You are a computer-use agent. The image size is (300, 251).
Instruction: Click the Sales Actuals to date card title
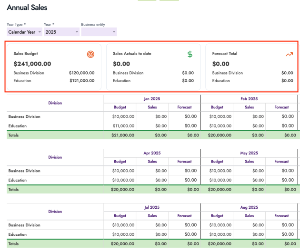point(132,54)
